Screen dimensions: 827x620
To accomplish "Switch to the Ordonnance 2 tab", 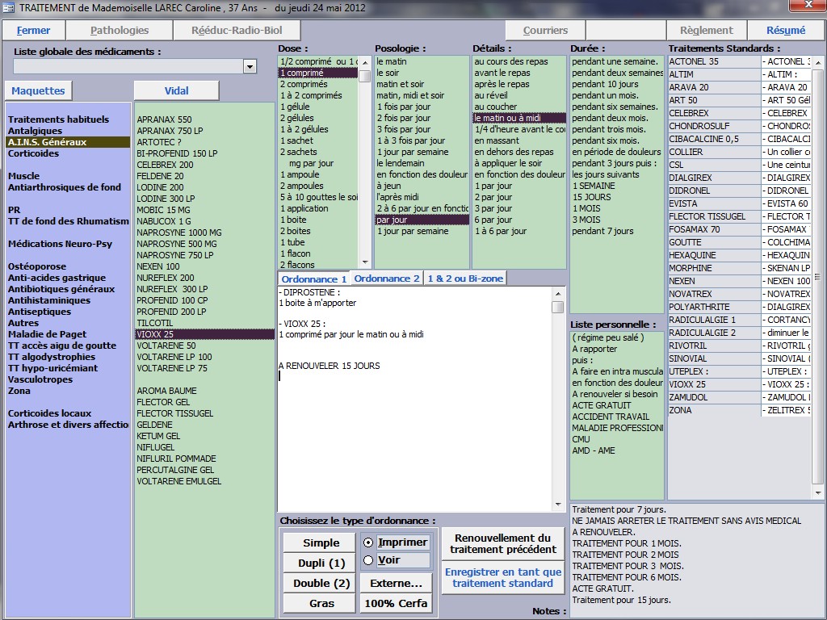I will (x=387, y=279).
